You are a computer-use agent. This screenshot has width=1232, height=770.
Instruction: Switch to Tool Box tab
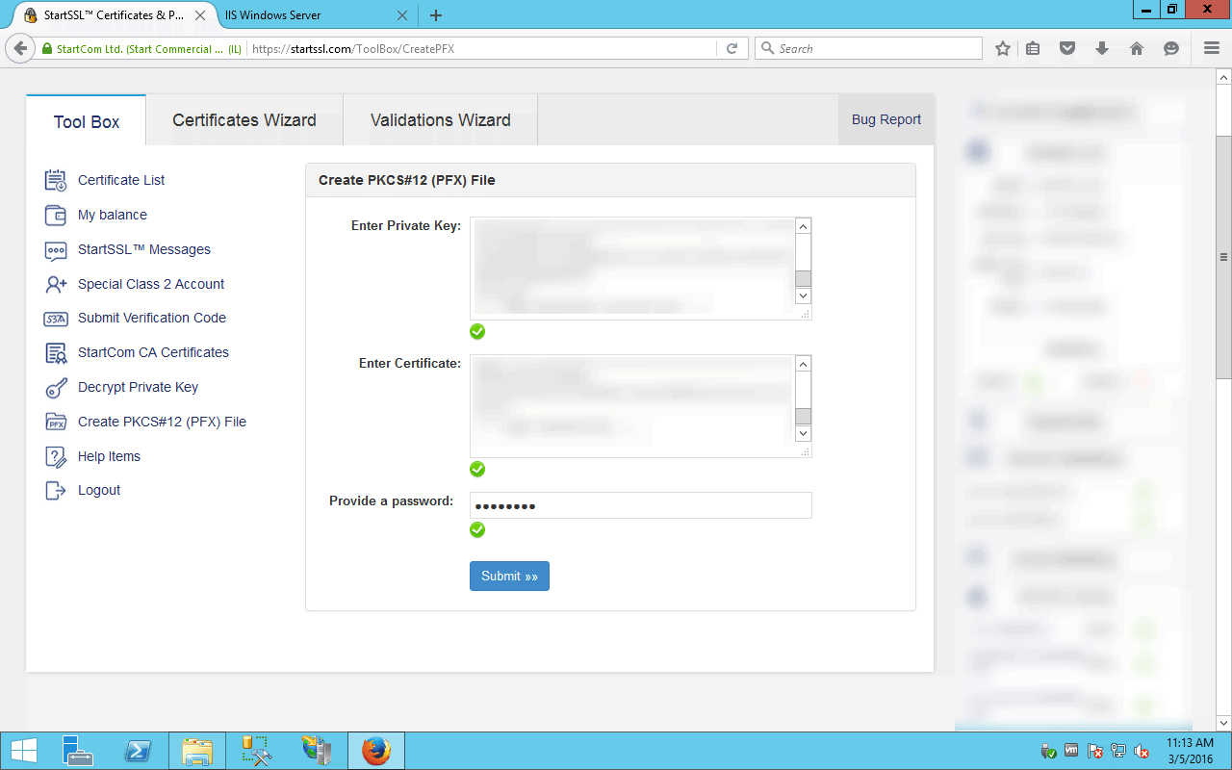pyautogui.click(x=87, y=121)
